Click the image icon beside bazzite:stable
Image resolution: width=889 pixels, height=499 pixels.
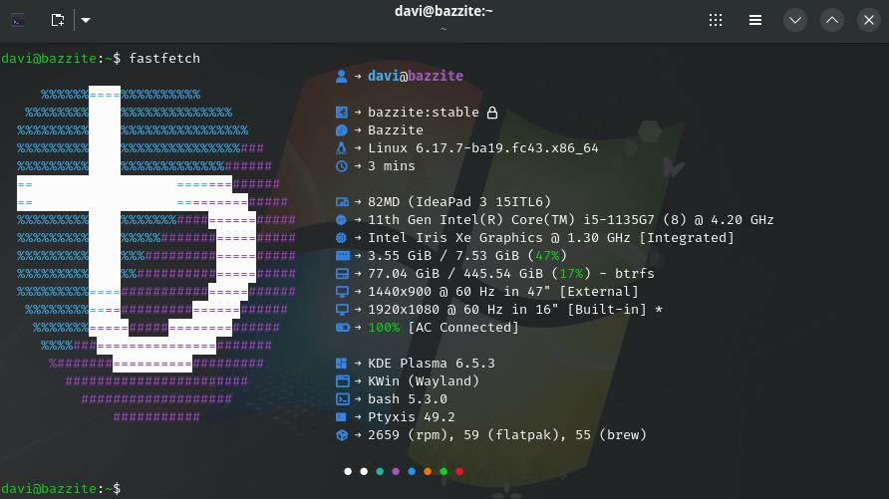click(x=341, y=113)
